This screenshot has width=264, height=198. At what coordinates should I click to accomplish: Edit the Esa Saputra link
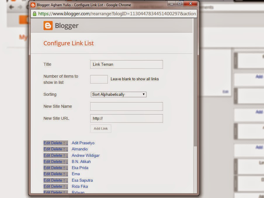(47, 180)
